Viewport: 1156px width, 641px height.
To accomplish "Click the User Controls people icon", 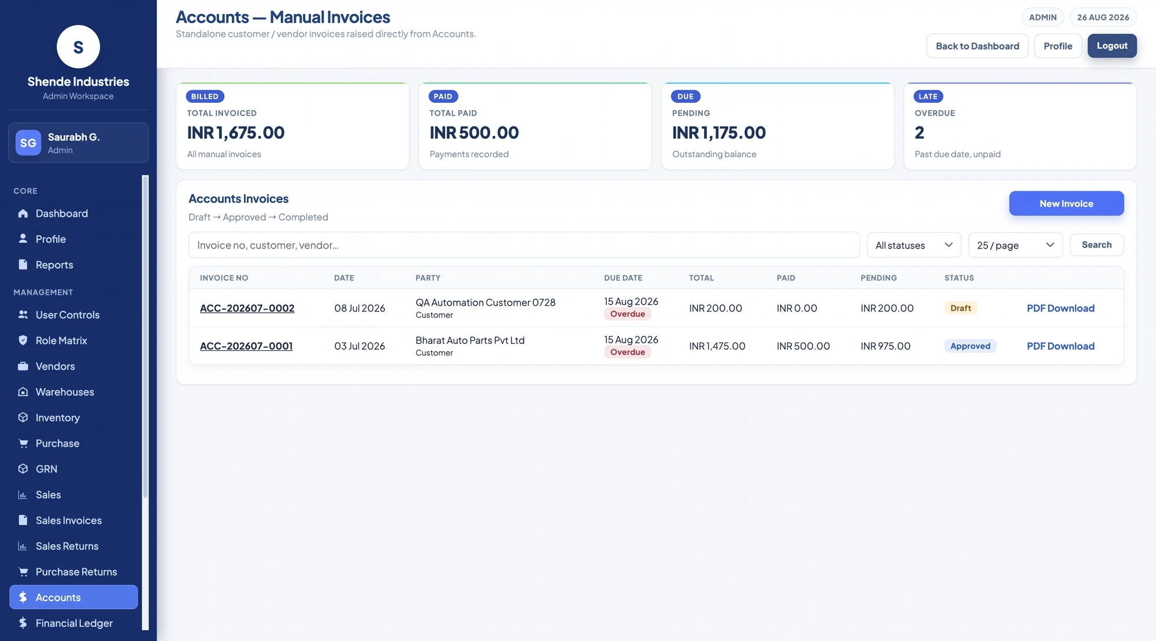I will [23, 314].
